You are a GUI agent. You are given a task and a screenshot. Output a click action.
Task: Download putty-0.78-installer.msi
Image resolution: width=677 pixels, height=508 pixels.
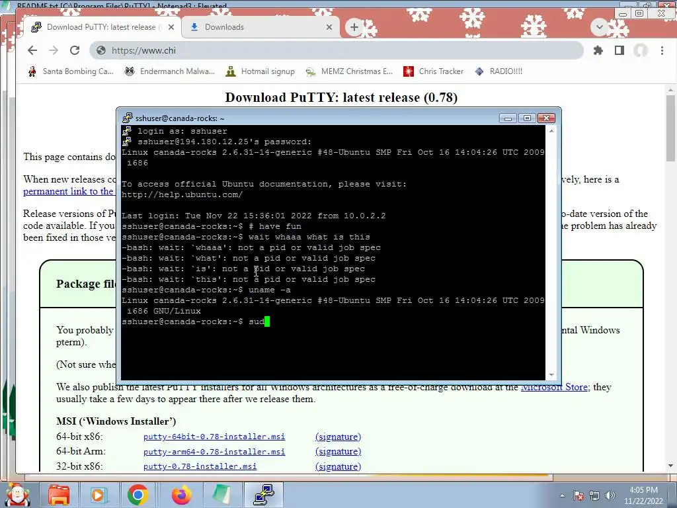tap(200, 466)
